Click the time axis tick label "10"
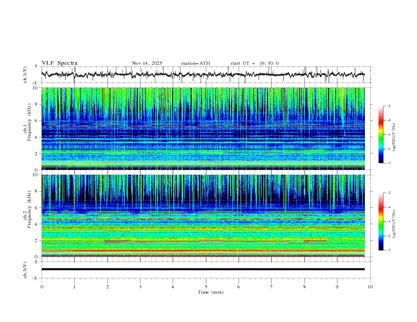417x322 pixels. point(370,287)
